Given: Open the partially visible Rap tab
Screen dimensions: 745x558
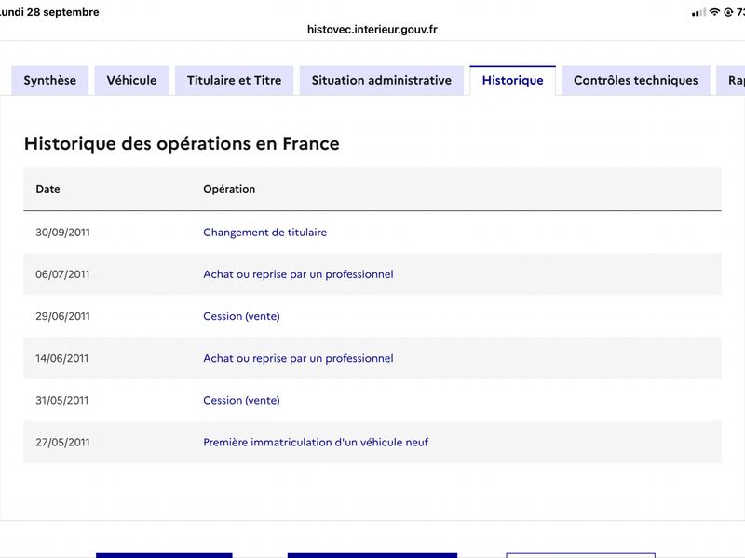Looking at the screenshot, I should [732, 80].
